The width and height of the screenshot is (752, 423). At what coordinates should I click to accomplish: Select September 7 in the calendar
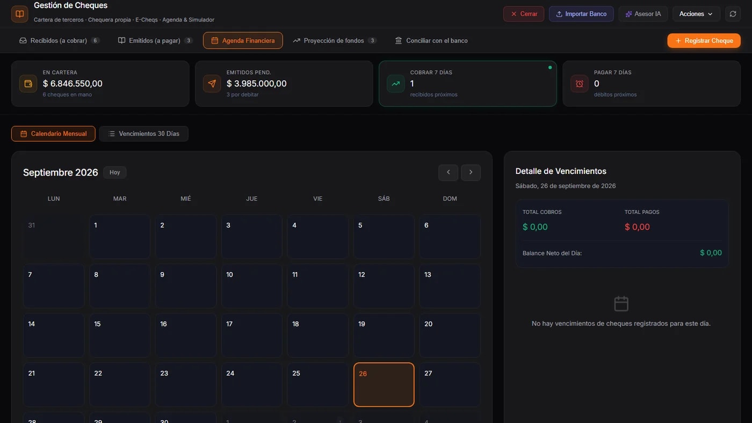54,286
